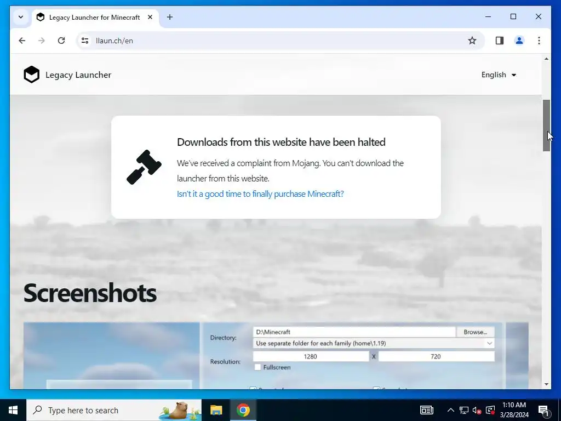Click the Chrome taskbar icon
This screenshot has width=561, height=421.
[243, 410]
